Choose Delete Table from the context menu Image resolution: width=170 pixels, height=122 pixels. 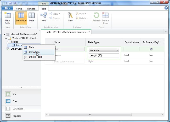(39, 57)
